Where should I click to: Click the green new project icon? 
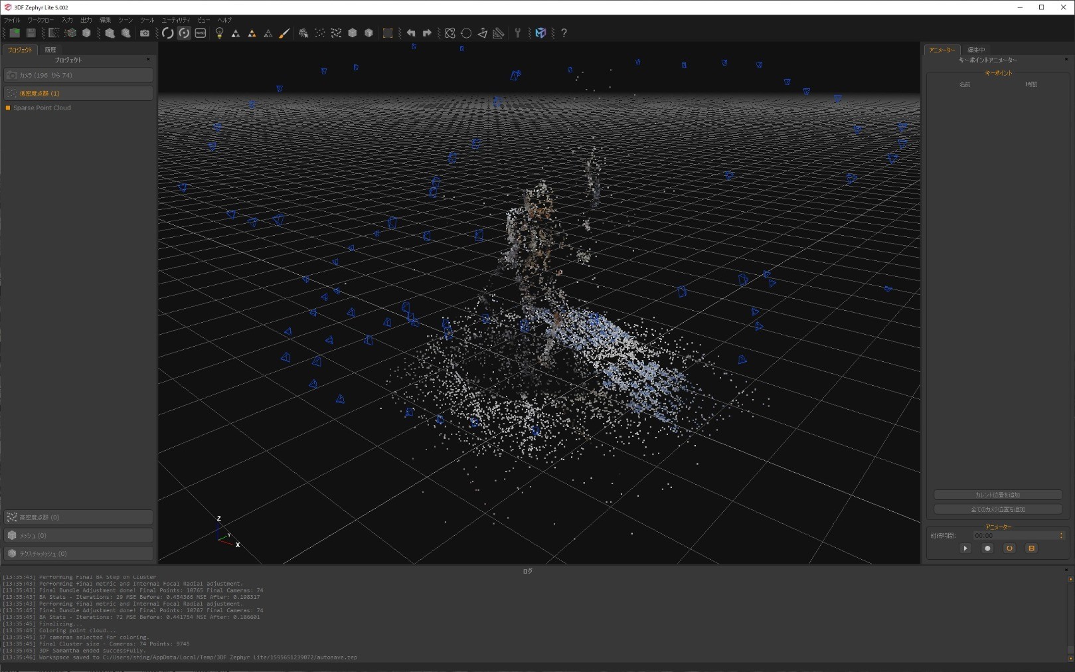[x=15, y=33]
